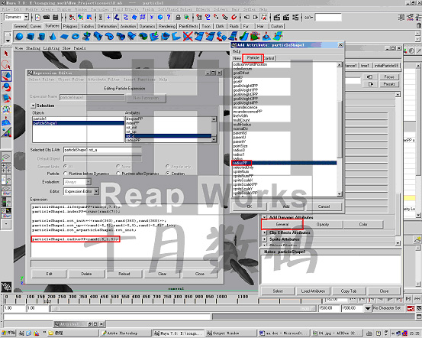The image size is (422, 338).
Task: Expand the Clip Effects Attributes section
Action: click(264, 232)
